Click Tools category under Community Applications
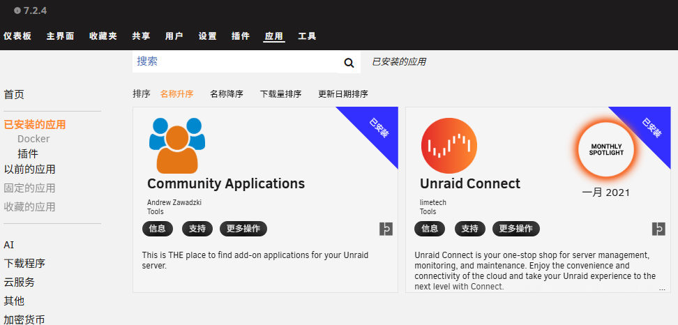This screenshot has height=325, width=678. click(x=156, y=212)
